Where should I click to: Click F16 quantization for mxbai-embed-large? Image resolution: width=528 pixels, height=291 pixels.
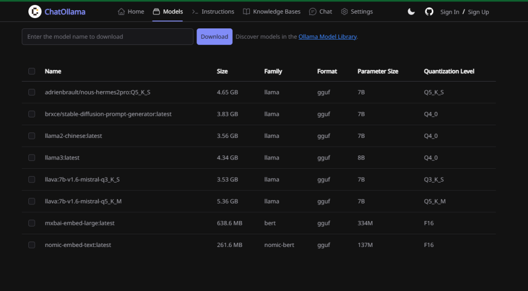click(429, 223)
